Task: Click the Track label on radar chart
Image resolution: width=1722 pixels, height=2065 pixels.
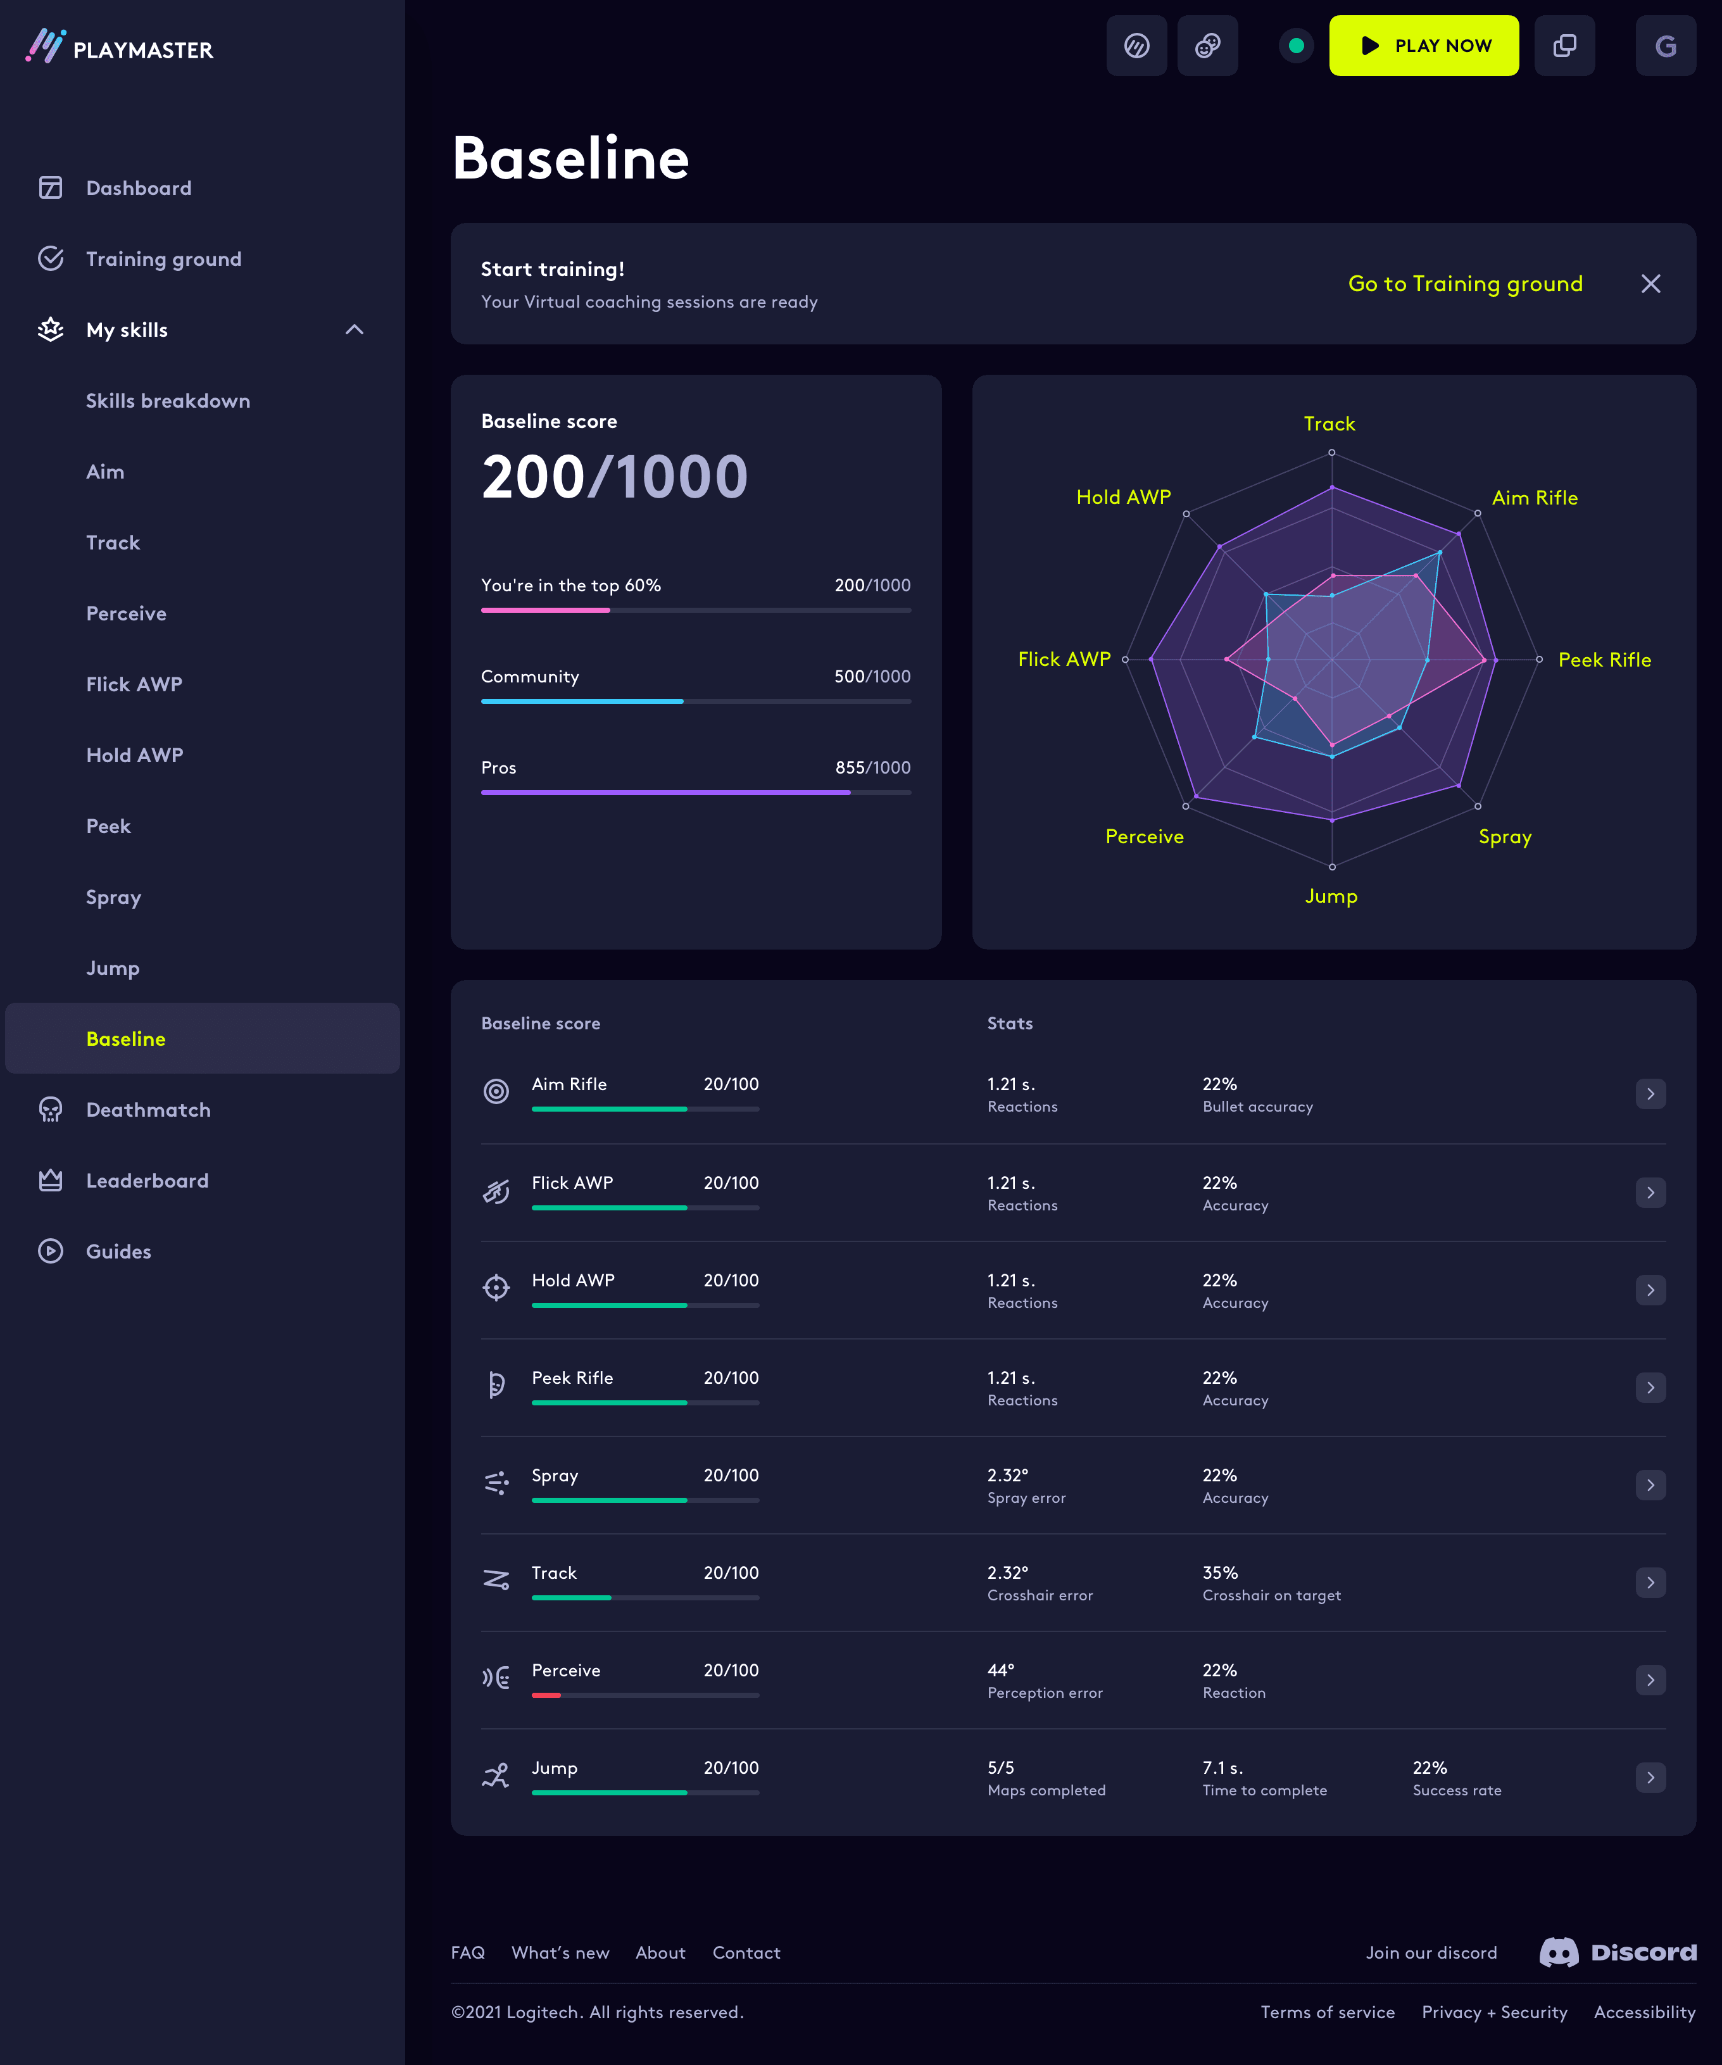Action: (1329, 424)
